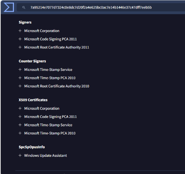Viewport: 185px width, 174px height.
Task: Expand Windows Update Assistant entry
Action: tap(20, 155)
